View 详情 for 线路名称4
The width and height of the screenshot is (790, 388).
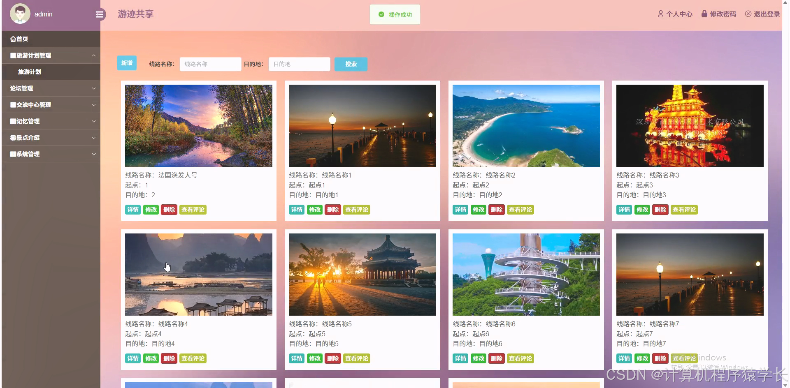(x=133, y=358)
